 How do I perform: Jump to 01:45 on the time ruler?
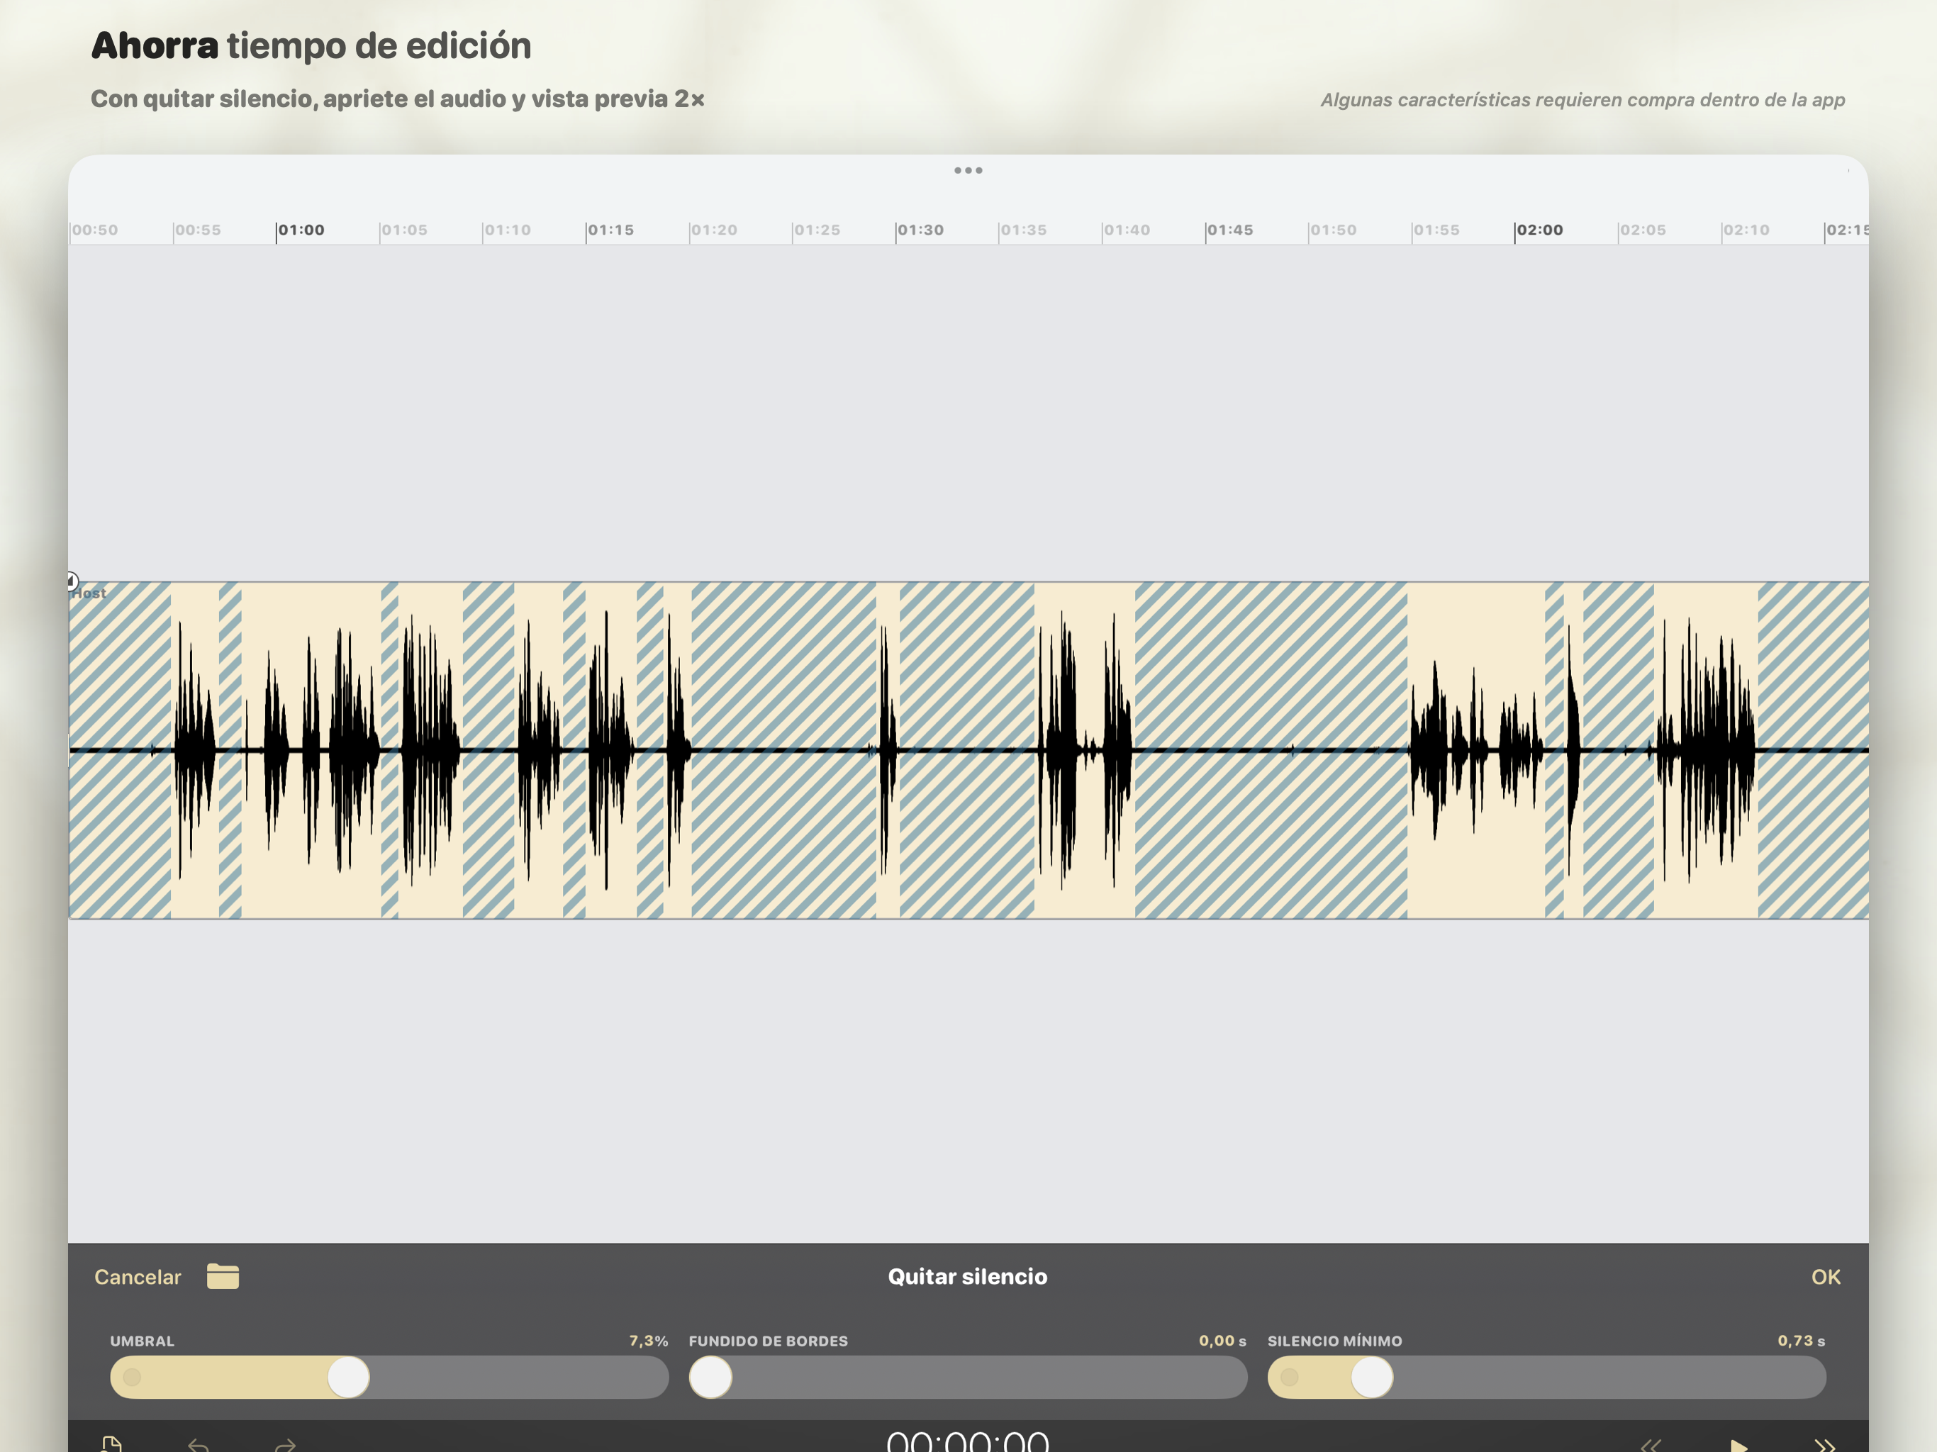(x=1230, y=230)
